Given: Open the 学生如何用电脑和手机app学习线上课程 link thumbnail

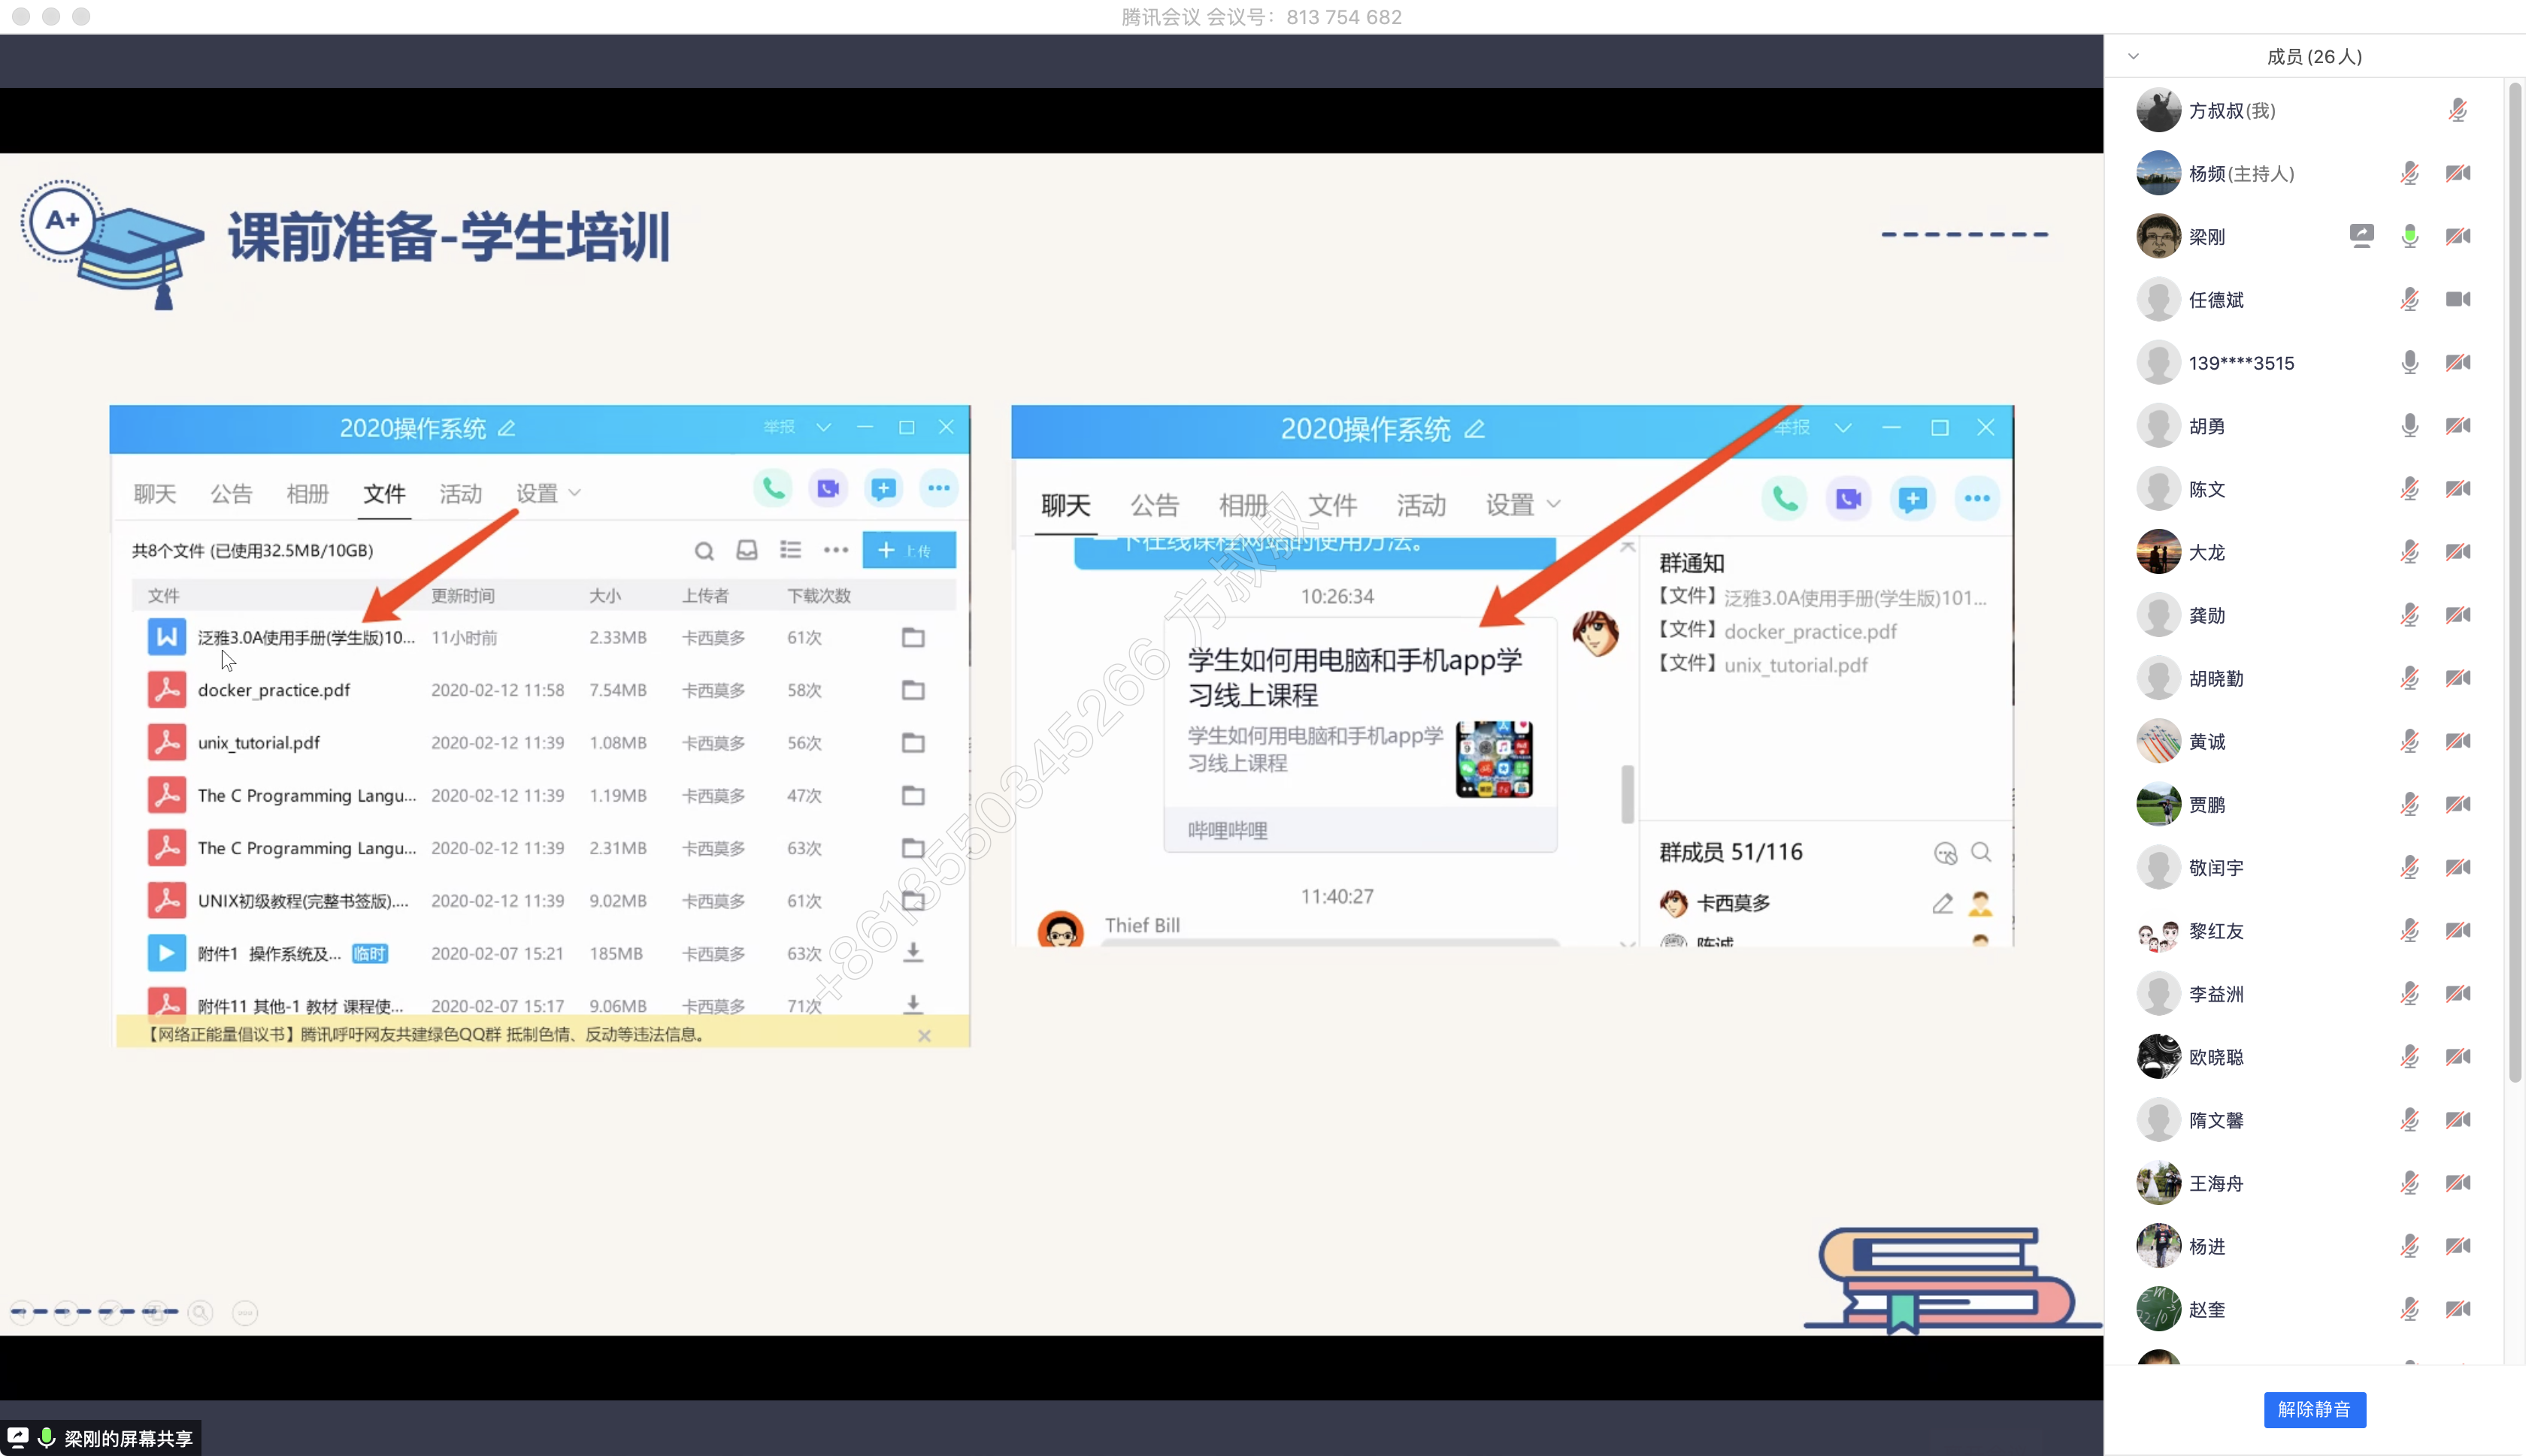Looking at the screenshot, I should [1494, 759].
